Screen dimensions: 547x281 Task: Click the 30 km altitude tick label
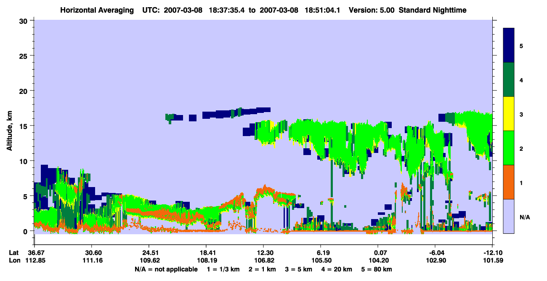pyautogui.click(x=24, y=21)
